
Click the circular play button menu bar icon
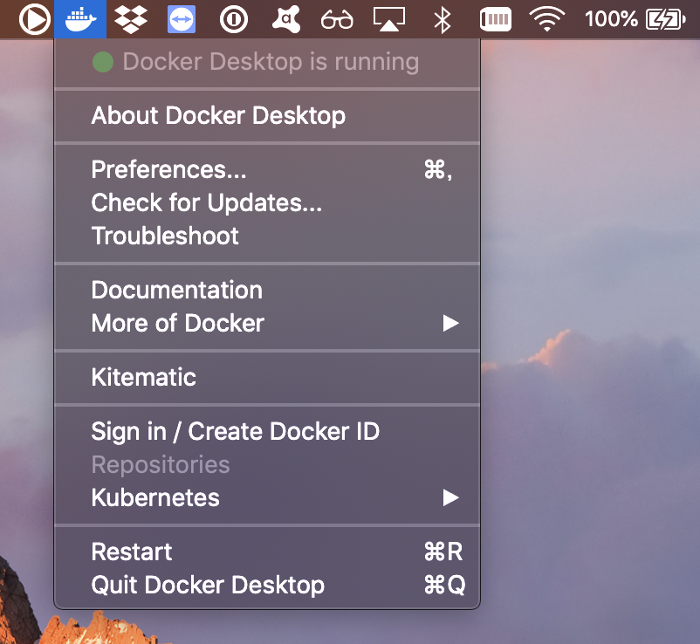tap(34, 19)
